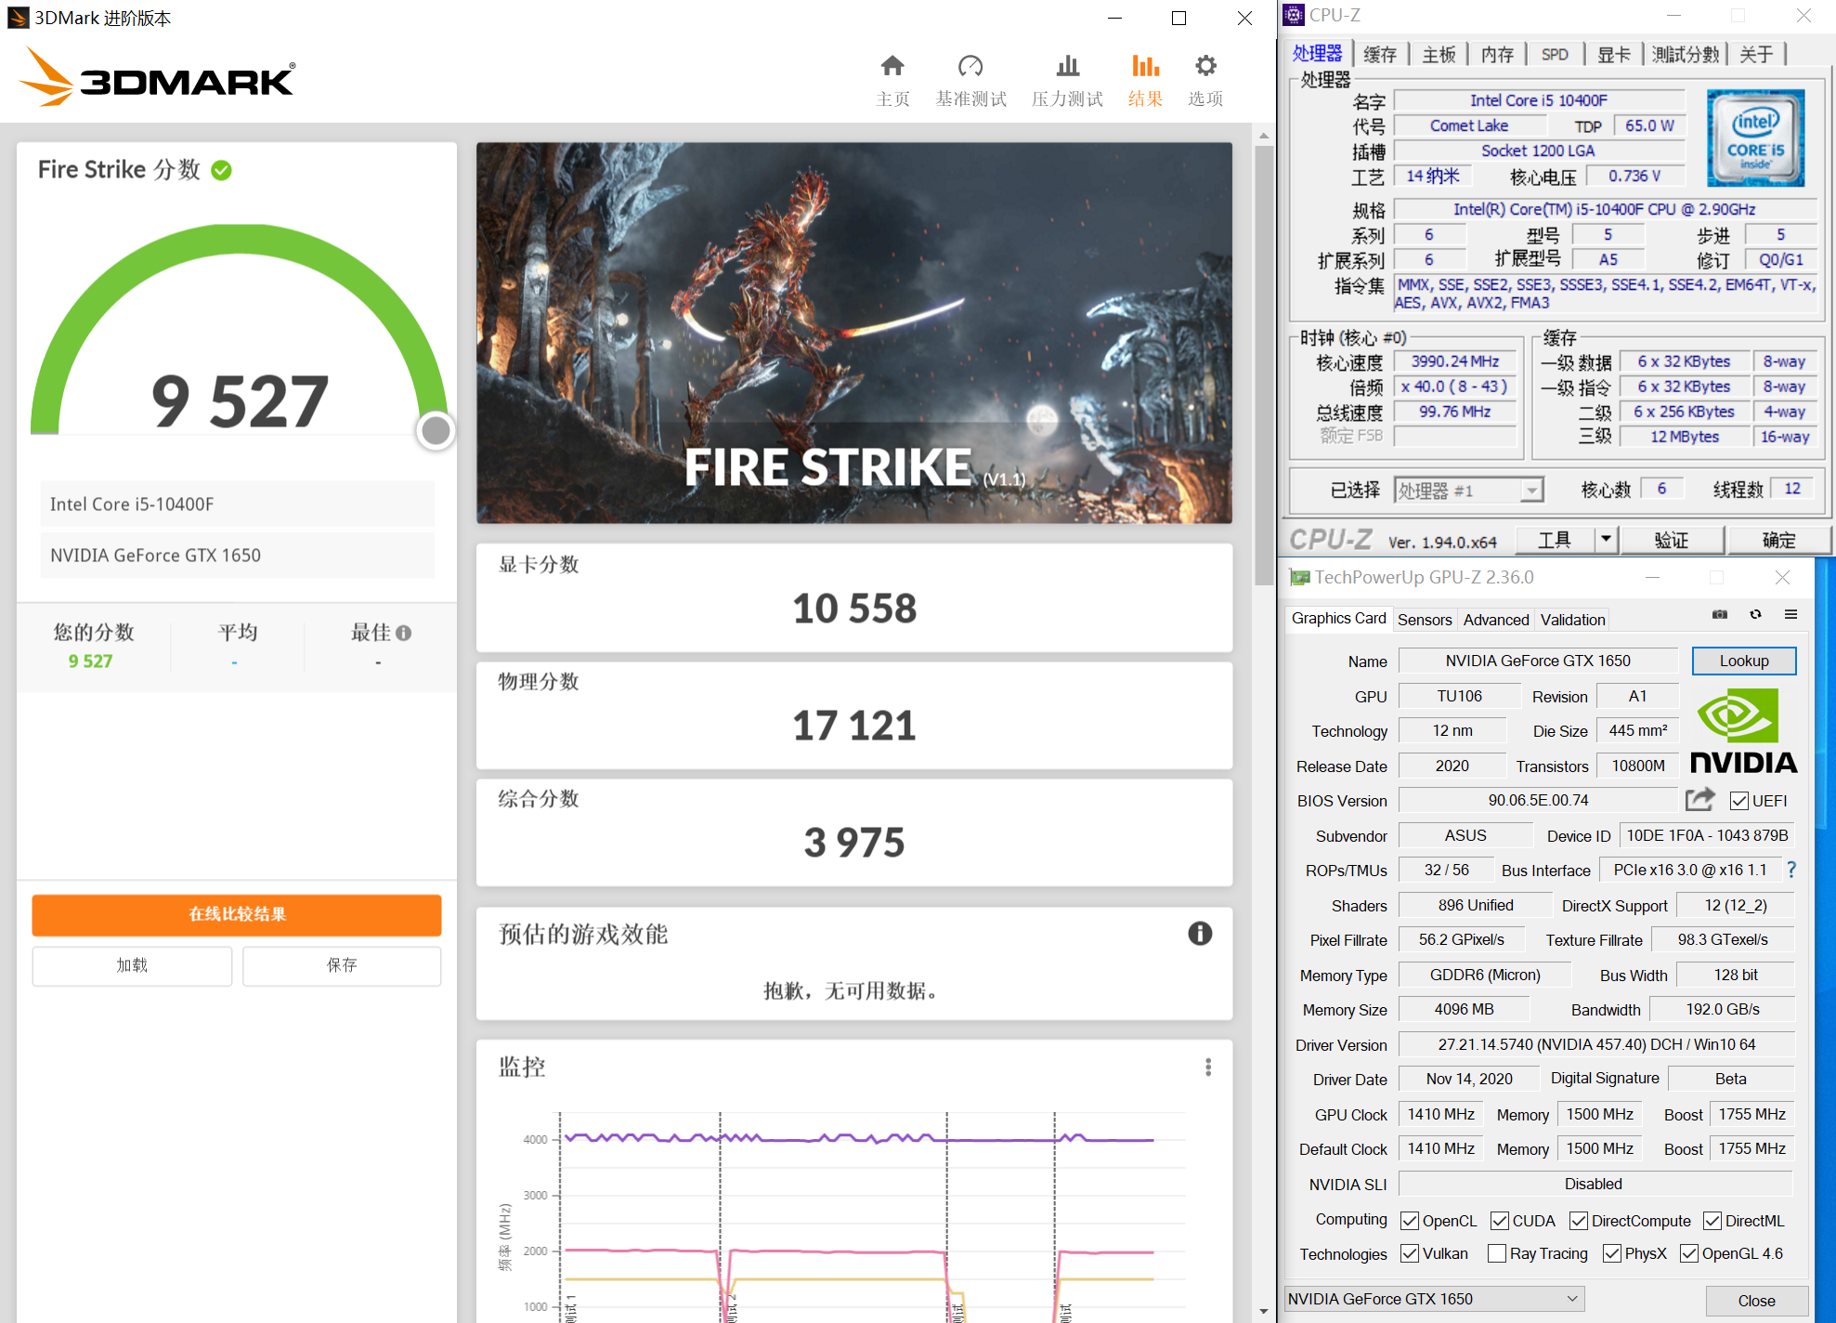
Task: Click the tools button in CPU-Z
Action: coord(1555,539)
